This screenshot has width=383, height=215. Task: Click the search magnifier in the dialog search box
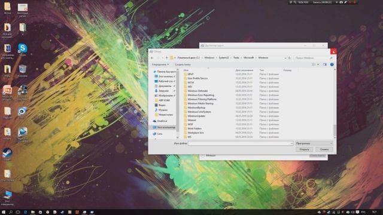click(331, 58)
